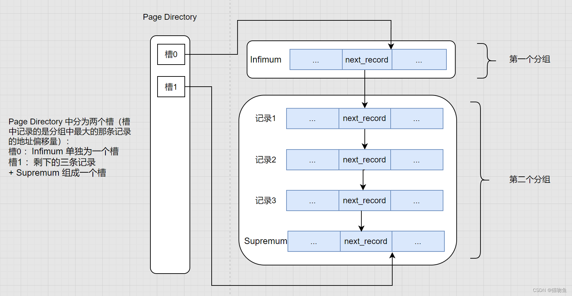Select next_record cell in Supremum row
This screenshot has width=572, height=296.
click(366, 241)
